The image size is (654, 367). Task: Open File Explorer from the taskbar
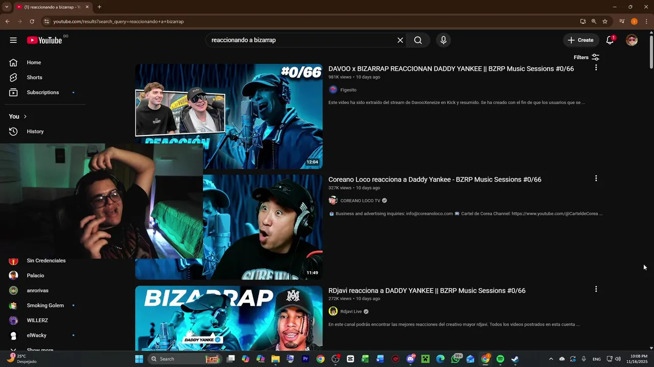[x=275, y=359]
